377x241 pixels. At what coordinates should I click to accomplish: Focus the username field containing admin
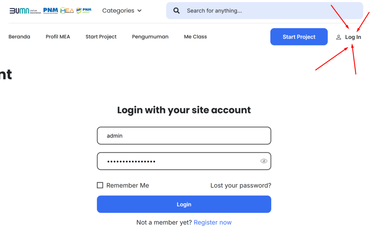pyautogui.click(x=184, y=136)
